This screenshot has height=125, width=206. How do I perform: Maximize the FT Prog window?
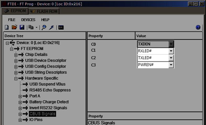[x=196, y=4]
